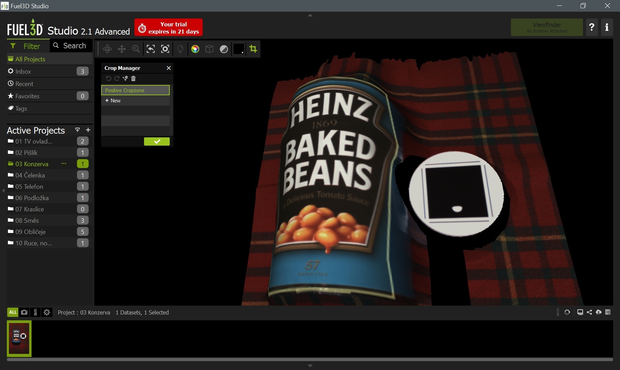The image size is (620, 370).
Task: Open project 10 Ruce, no...
Action: pos(50,243)
